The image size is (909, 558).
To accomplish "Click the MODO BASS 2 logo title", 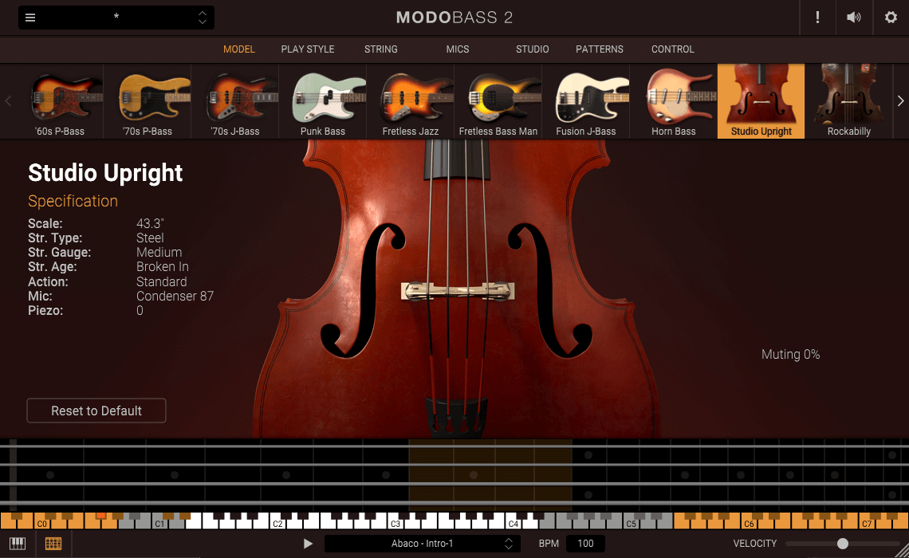I will (x=454, y=18).
